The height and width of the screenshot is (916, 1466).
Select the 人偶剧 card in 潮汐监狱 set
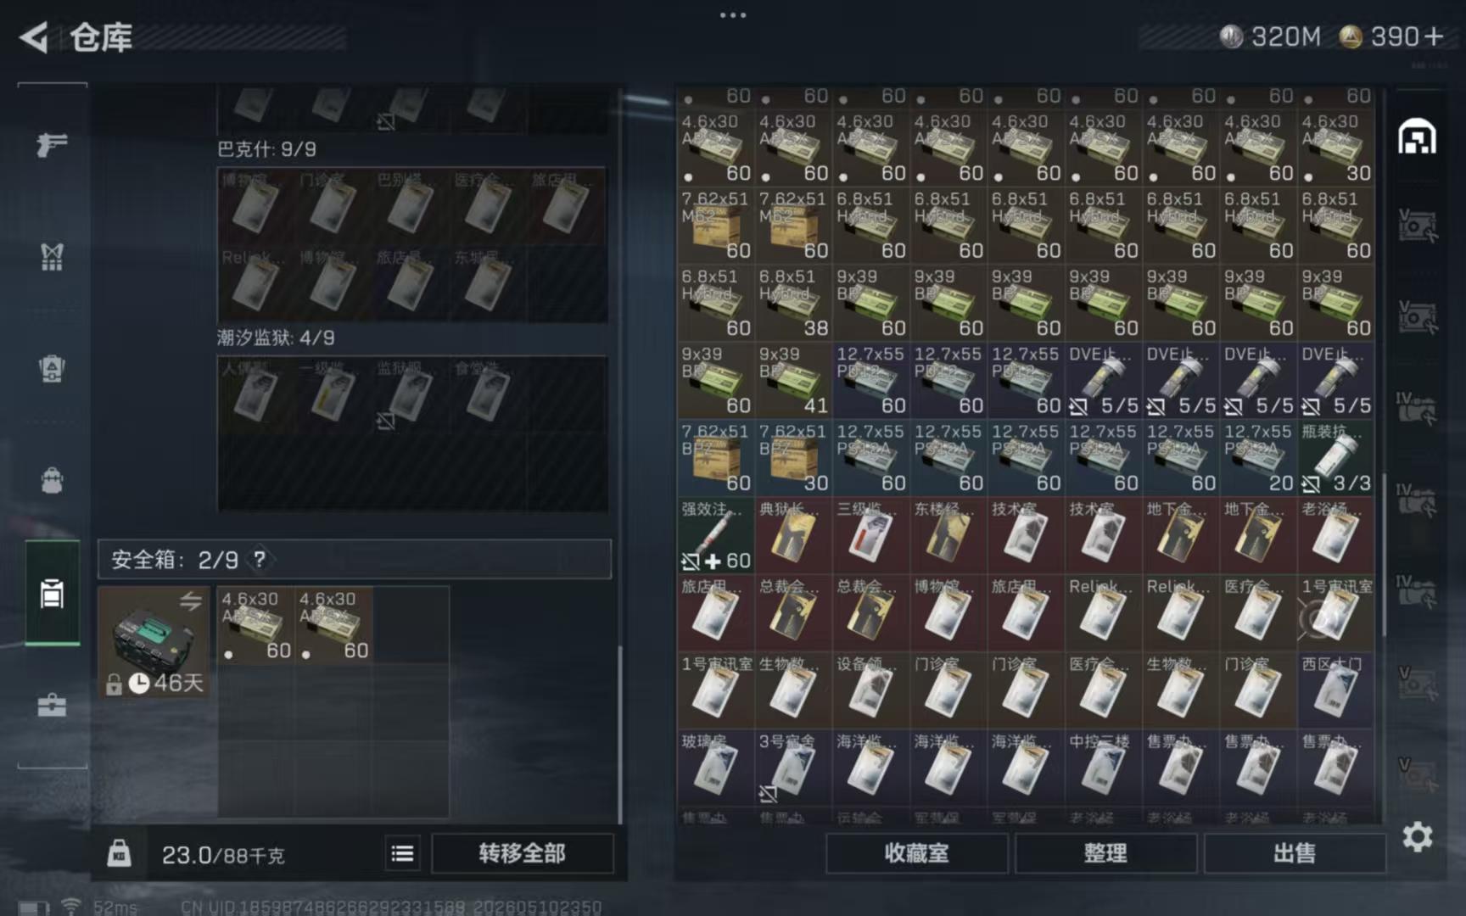[255, 394]
